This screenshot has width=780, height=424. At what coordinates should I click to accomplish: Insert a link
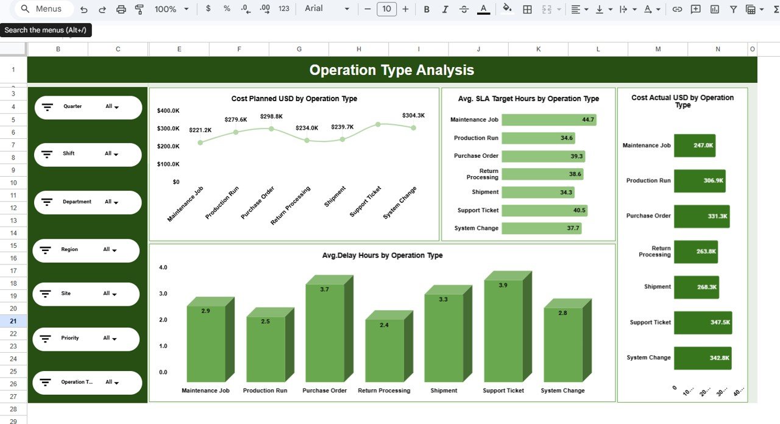point(677,9)
